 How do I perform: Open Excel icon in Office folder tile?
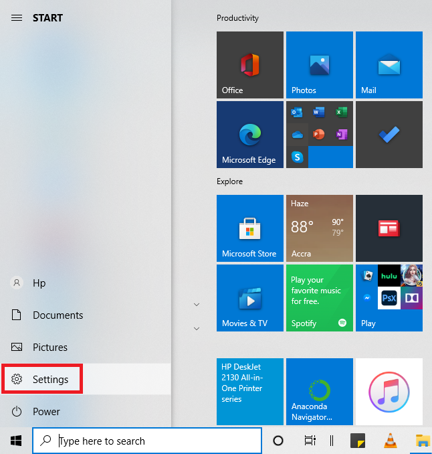(x=342, y=112)
